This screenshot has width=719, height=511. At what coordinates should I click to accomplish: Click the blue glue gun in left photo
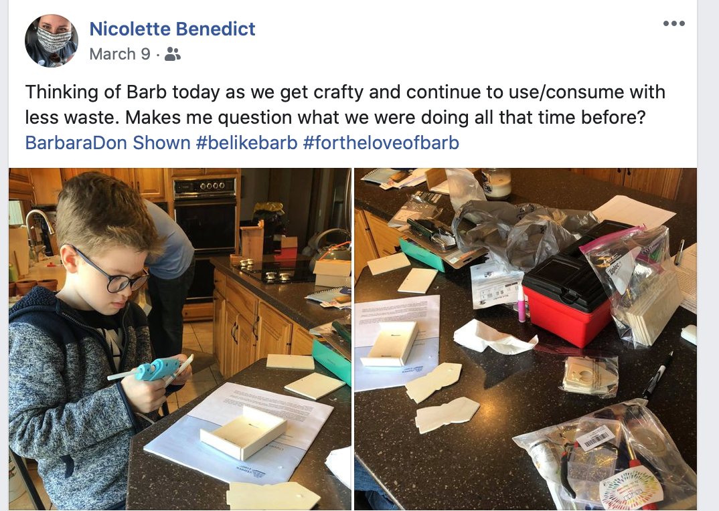[x=147, y=370]
